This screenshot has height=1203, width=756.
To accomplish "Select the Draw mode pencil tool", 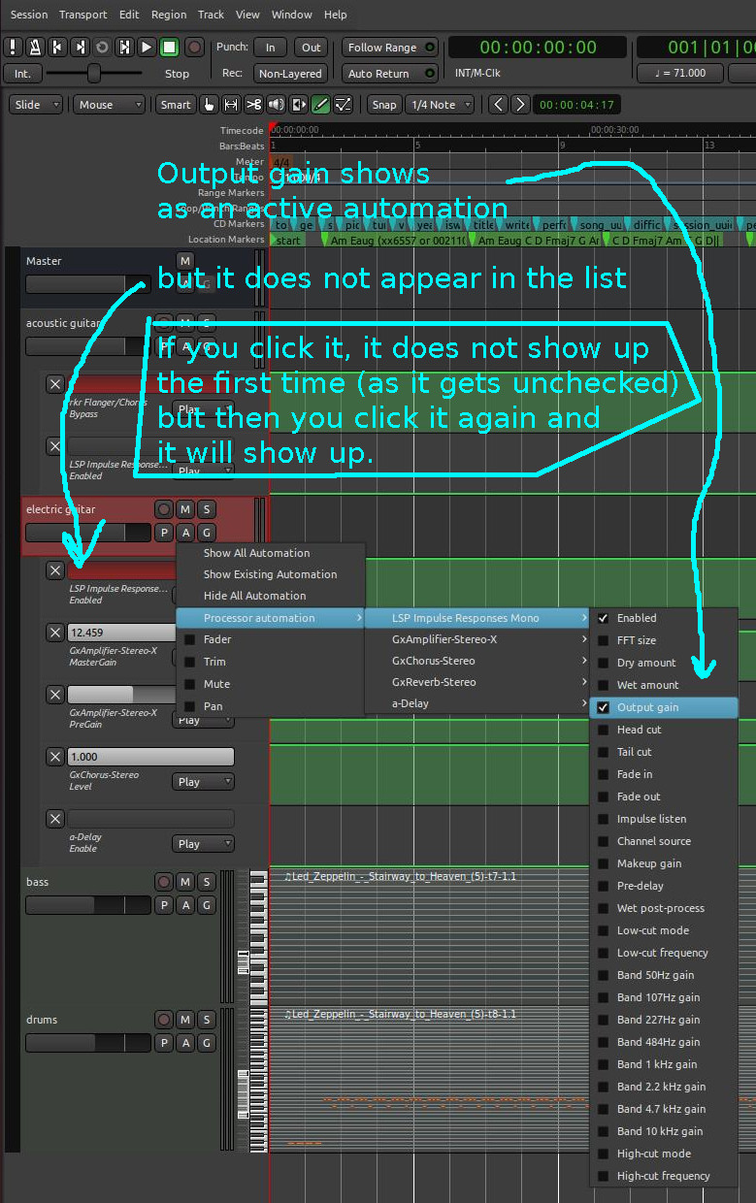I will [x=320, y=105].
